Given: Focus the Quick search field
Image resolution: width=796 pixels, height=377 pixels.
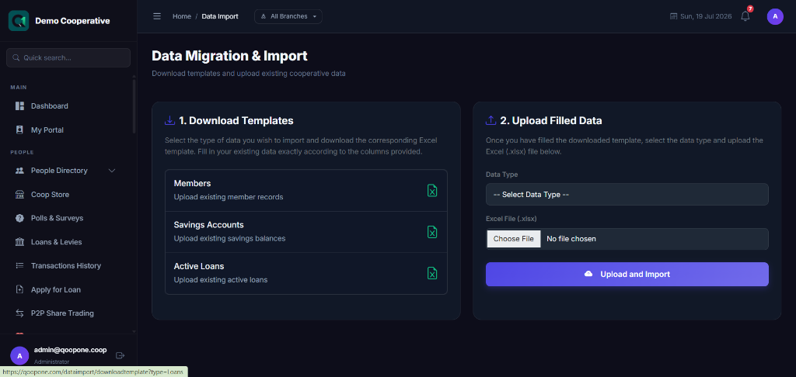Looking at the screenshot, I should (68, 57).
